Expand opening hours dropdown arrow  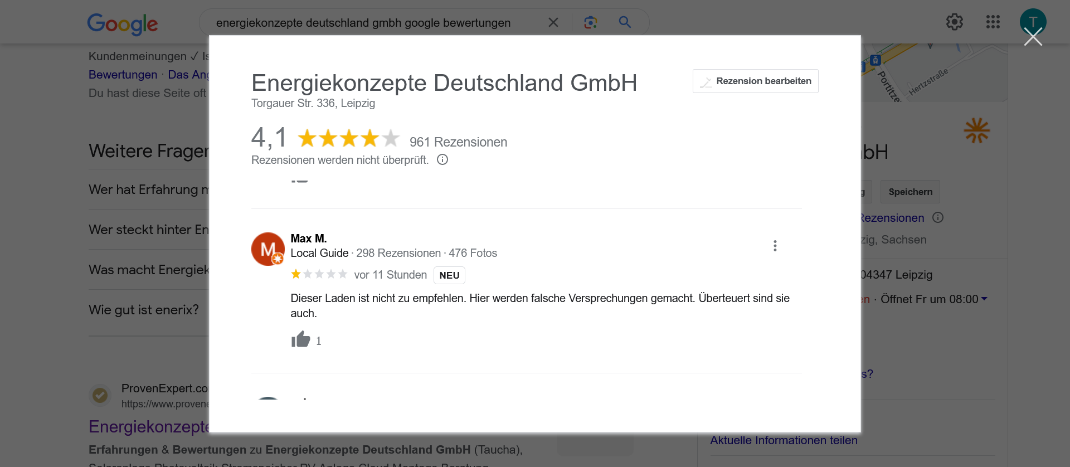984,299
